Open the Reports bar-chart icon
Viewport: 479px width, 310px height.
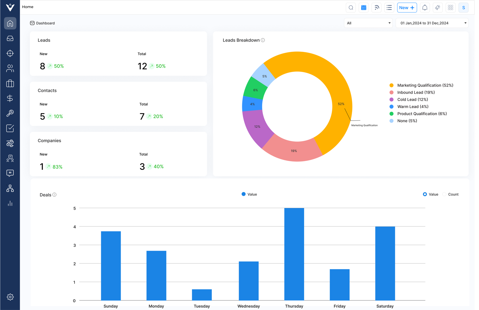pos(10,203)
